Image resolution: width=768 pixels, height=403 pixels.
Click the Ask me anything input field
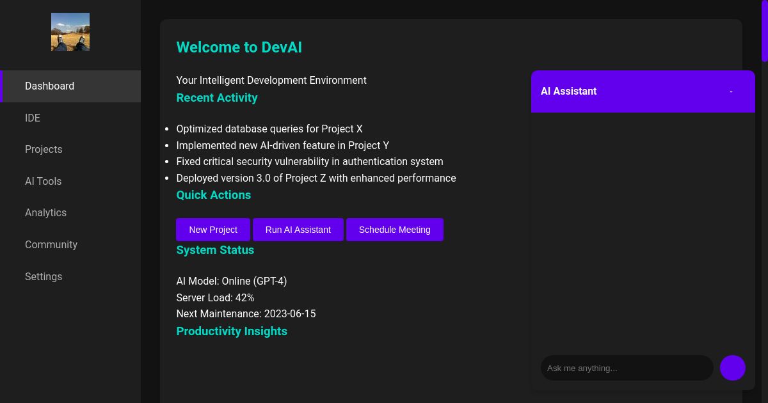[x=627, y=368]
